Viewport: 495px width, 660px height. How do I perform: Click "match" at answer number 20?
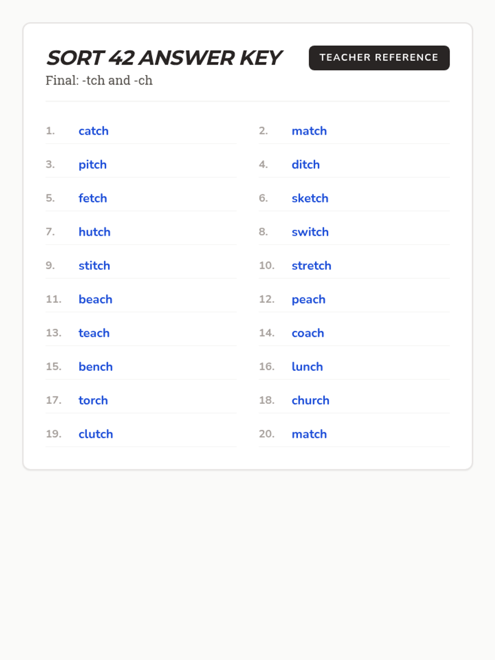click(309, 434)
